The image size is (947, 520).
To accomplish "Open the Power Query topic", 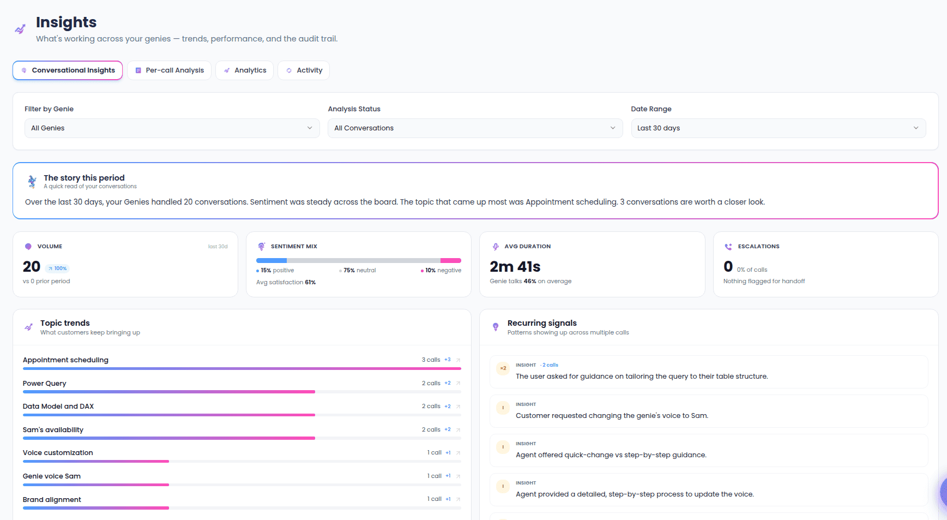I will 242,386.
